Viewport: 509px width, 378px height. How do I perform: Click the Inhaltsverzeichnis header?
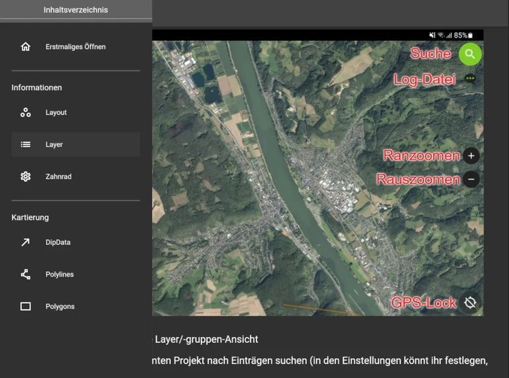[x=76, y=10]
